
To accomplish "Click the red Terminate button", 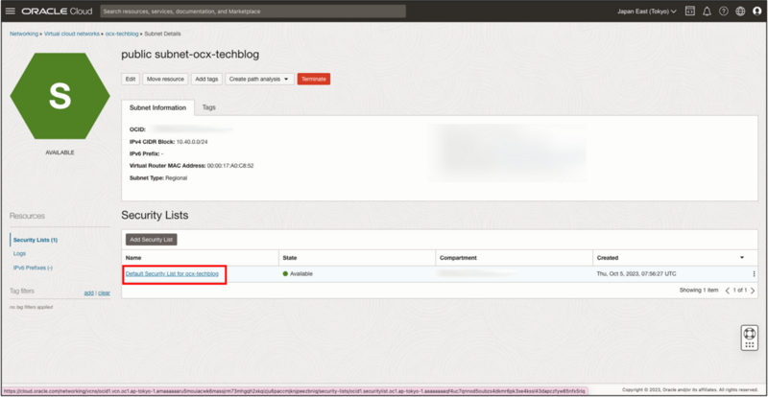I will (x=314, y=79).
